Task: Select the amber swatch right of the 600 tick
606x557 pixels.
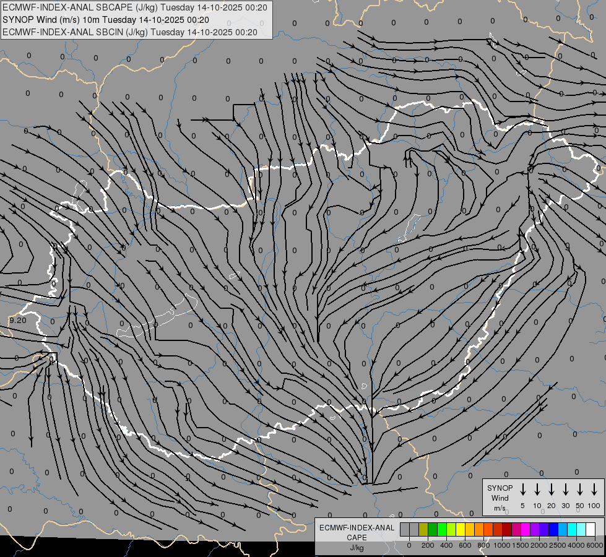Action: 470,529
